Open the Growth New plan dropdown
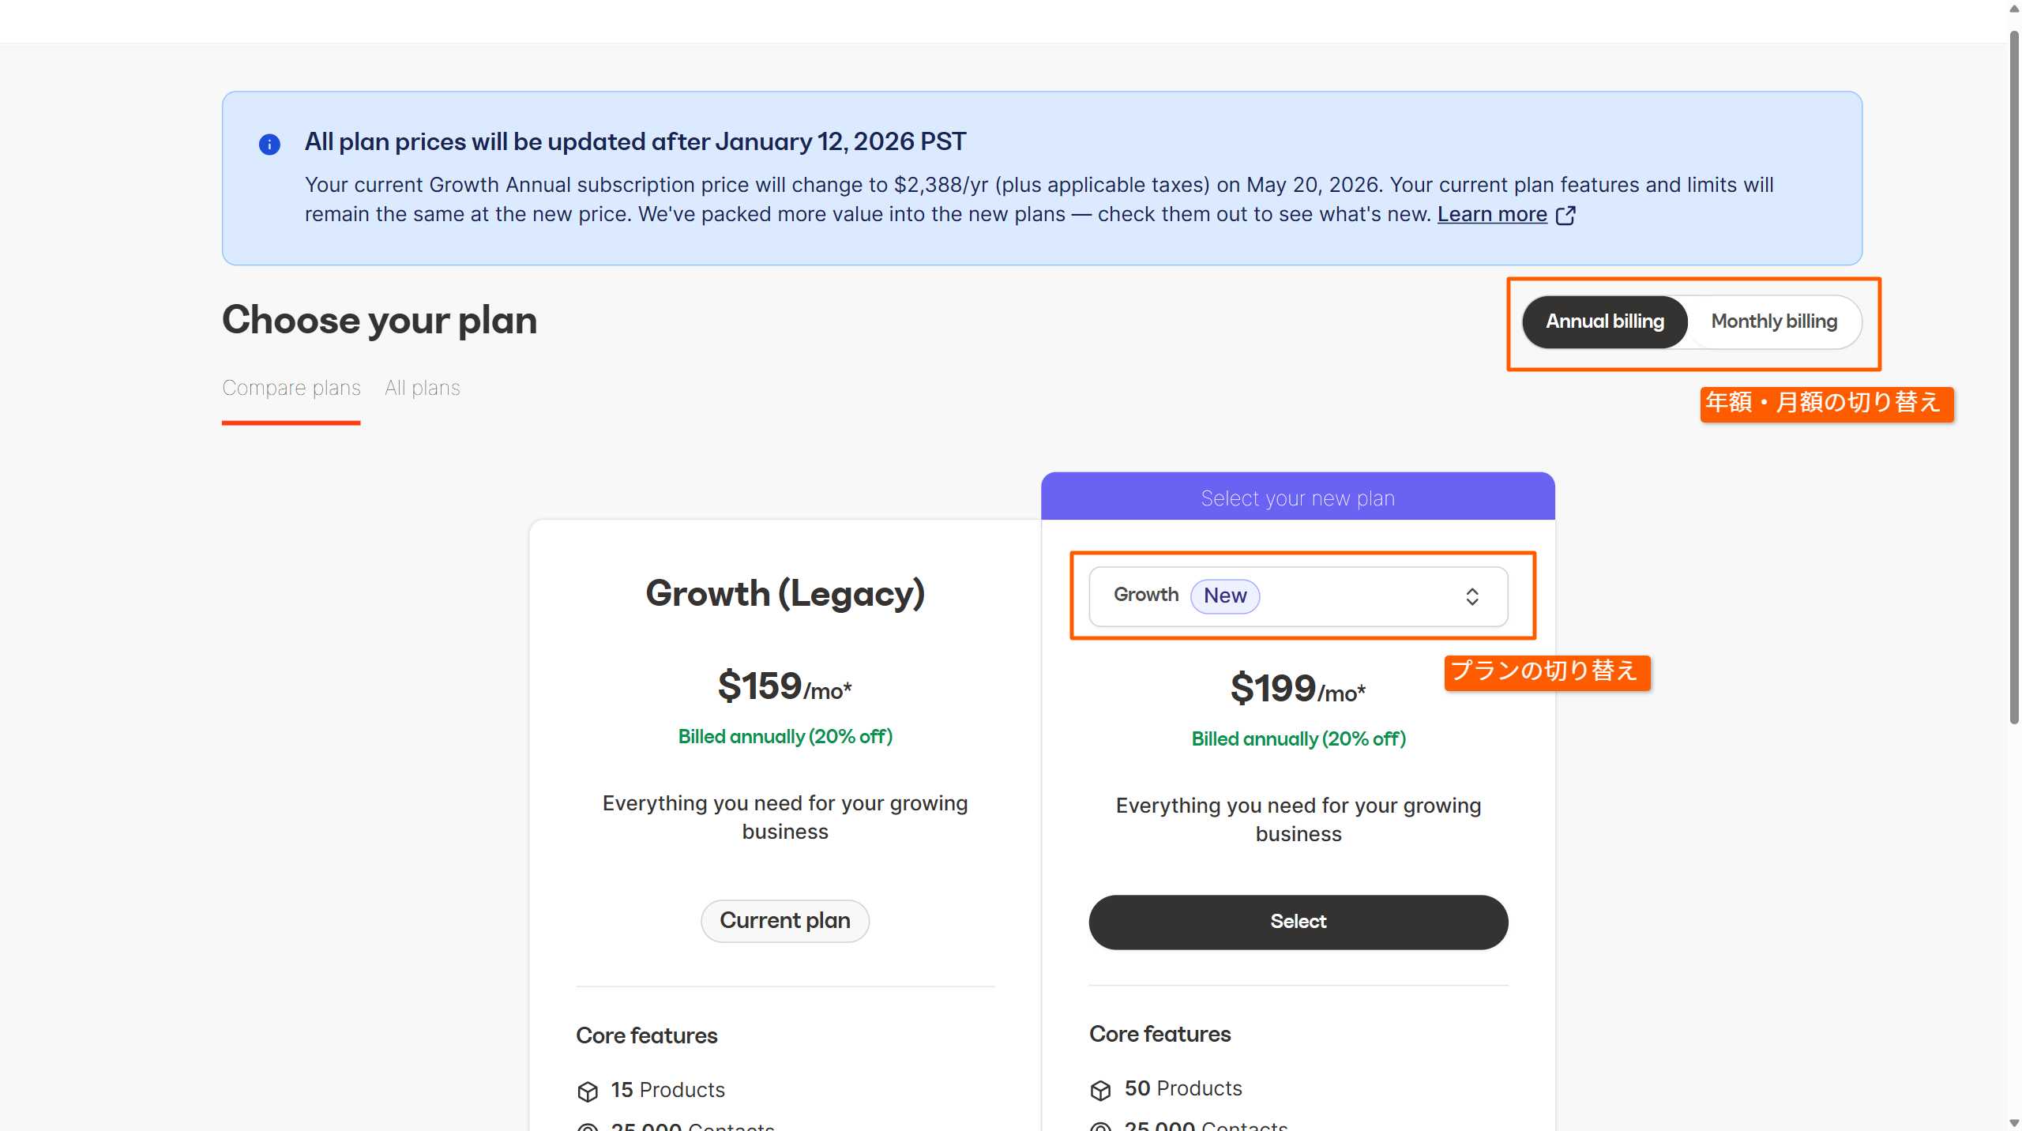2022x1131 pixels. (1298, 596)
